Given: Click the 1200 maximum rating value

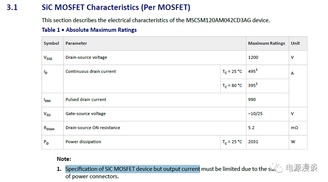Looking at the screenshot, I should pyautogui.click(x=253, y=57).
